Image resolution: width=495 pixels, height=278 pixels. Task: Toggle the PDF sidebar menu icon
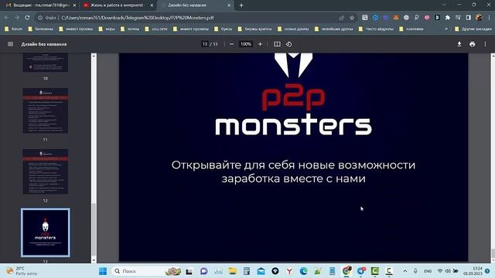(10, 44)
